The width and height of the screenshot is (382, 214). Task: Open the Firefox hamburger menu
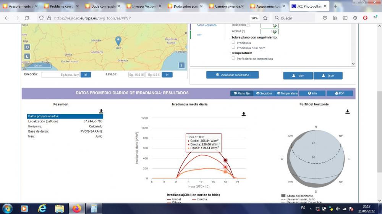click(375, 18)
